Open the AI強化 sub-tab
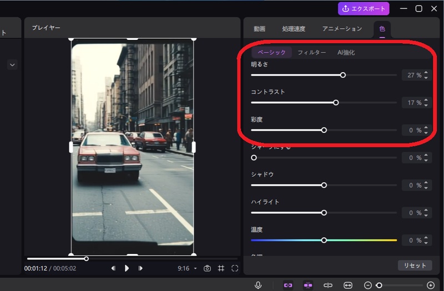Viewport: 444px width, 291px height. pyautogui.click(x=346, y=53)
